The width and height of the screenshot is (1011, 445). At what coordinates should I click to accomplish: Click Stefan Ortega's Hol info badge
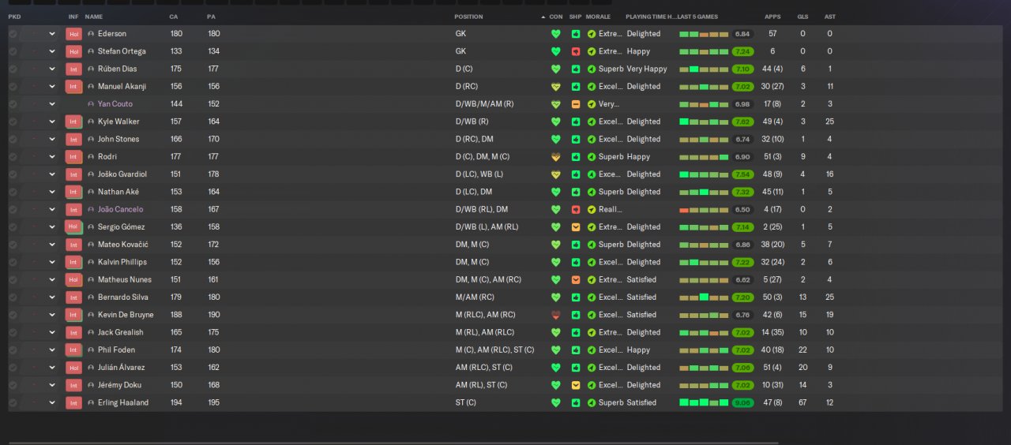(73, 51)
